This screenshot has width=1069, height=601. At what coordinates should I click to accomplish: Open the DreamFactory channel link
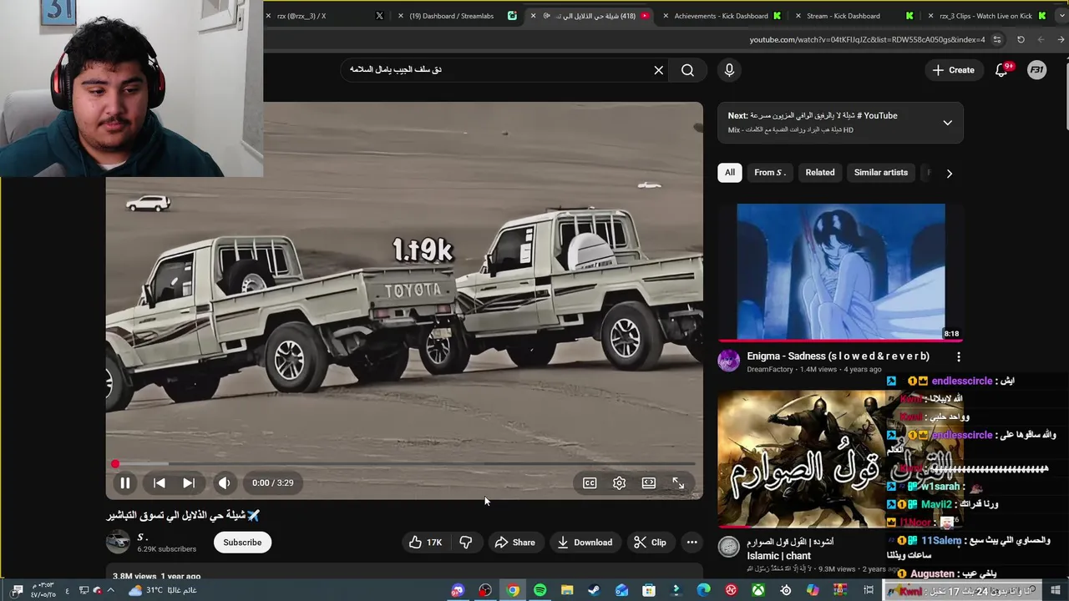coord(770,369)
